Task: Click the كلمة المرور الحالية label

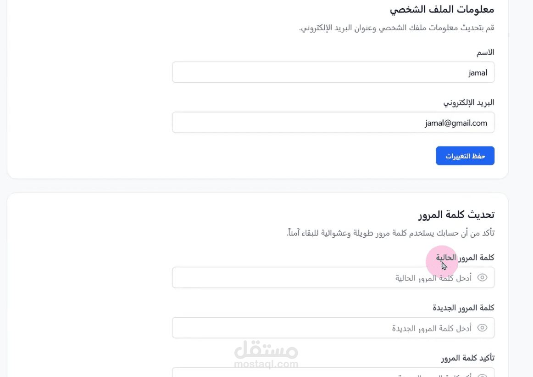Action: click(x=465, y=258)
